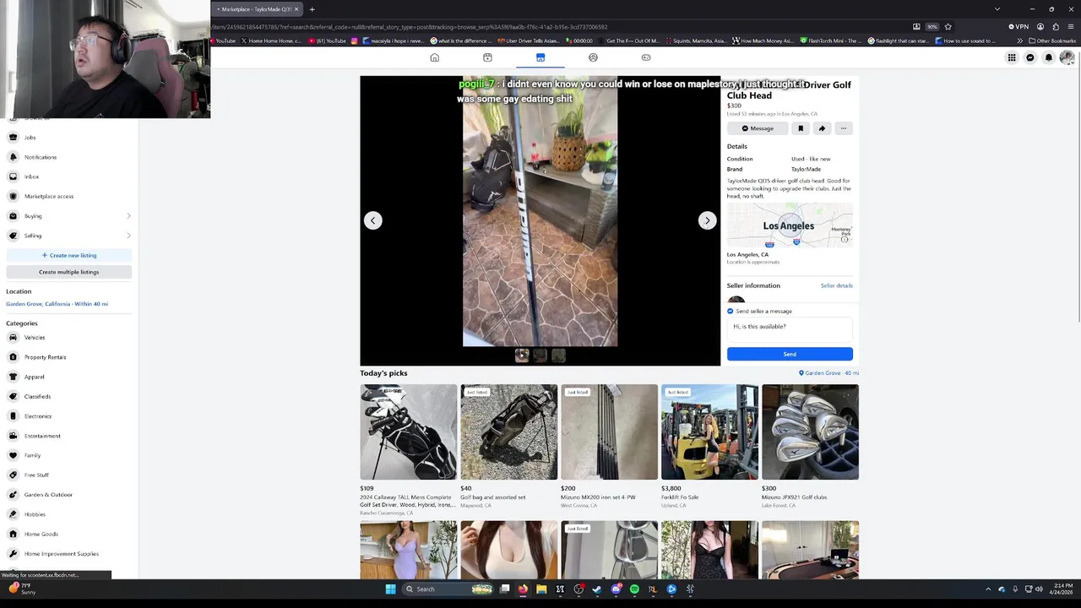Viewport: 1081px width, 608px height.
Task: Open $3,800 Forklift For Sale listing
Action: [709, 447]
